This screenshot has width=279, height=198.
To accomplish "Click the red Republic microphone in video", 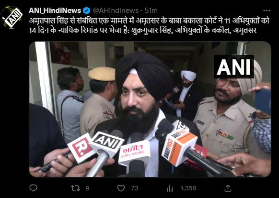I will (81, 148).
